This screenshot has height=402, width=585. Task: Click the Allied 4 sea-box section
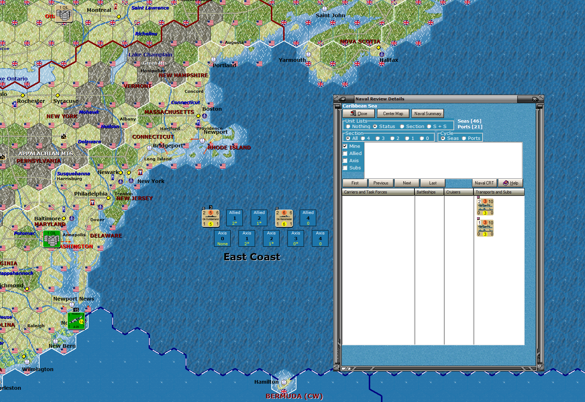click(x=308, y=218)
